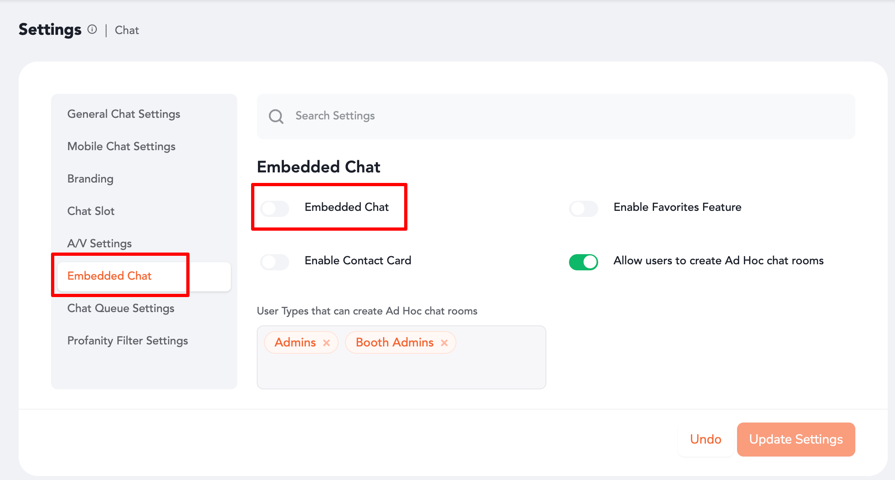Click into the Search Settings field
895x480 pixels.
point(567,116)
